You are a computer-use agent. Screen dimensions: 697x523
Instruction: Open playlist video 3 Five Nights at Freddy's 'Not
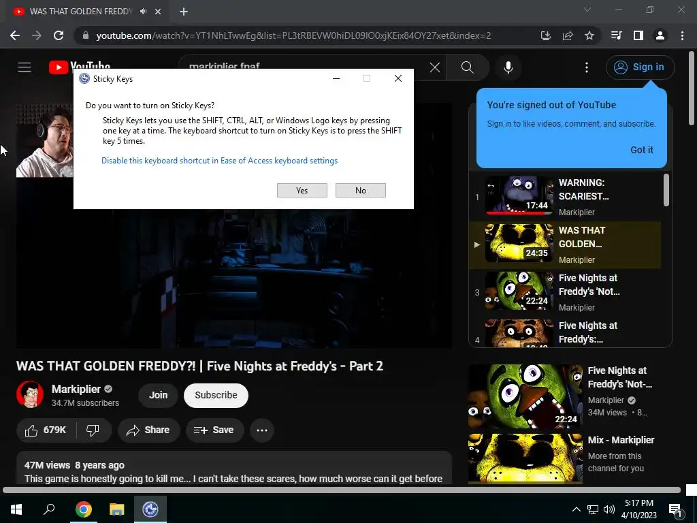coord(565,292)
